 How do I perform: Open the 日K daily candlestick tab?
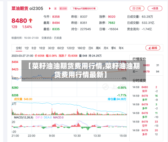click(x=91, y=48)
